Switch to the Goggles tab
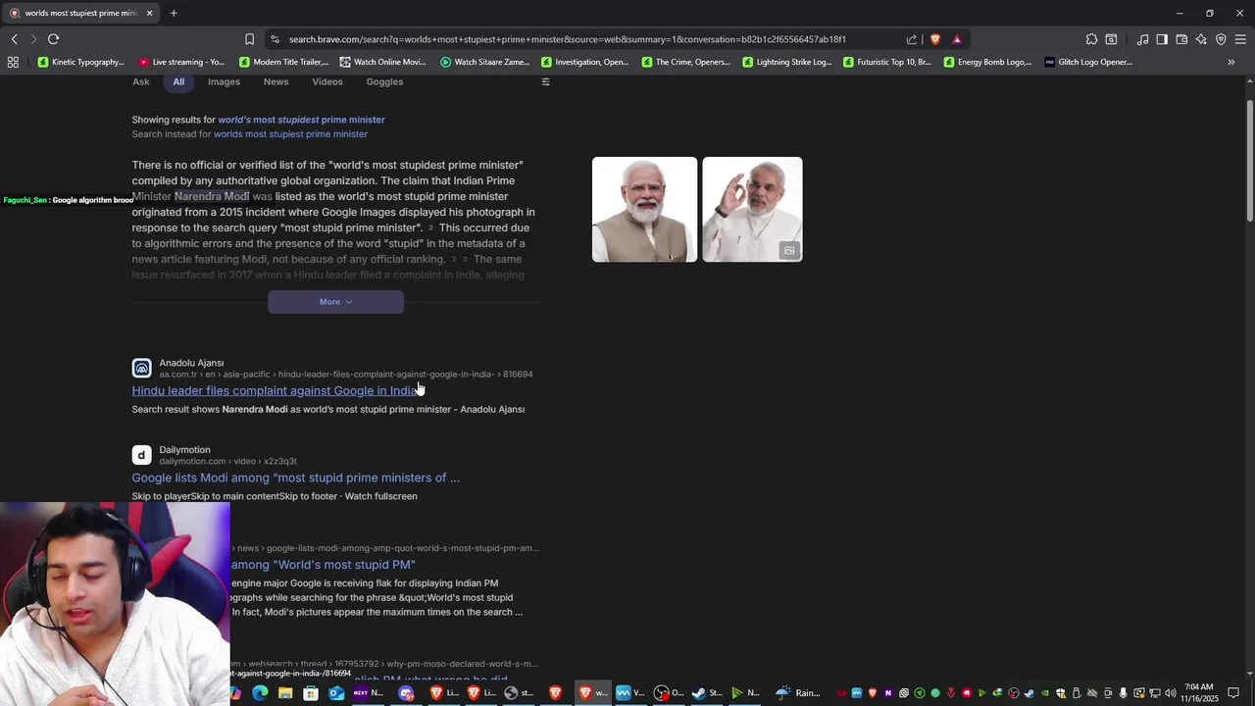Screen dimensions: 1255x706 [384, 81]
